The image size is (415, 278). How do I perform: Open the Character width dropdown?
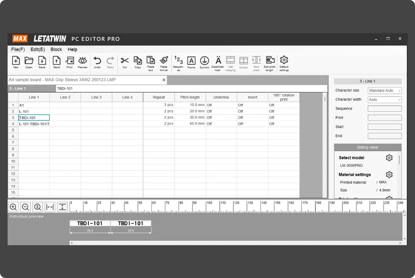385,100
